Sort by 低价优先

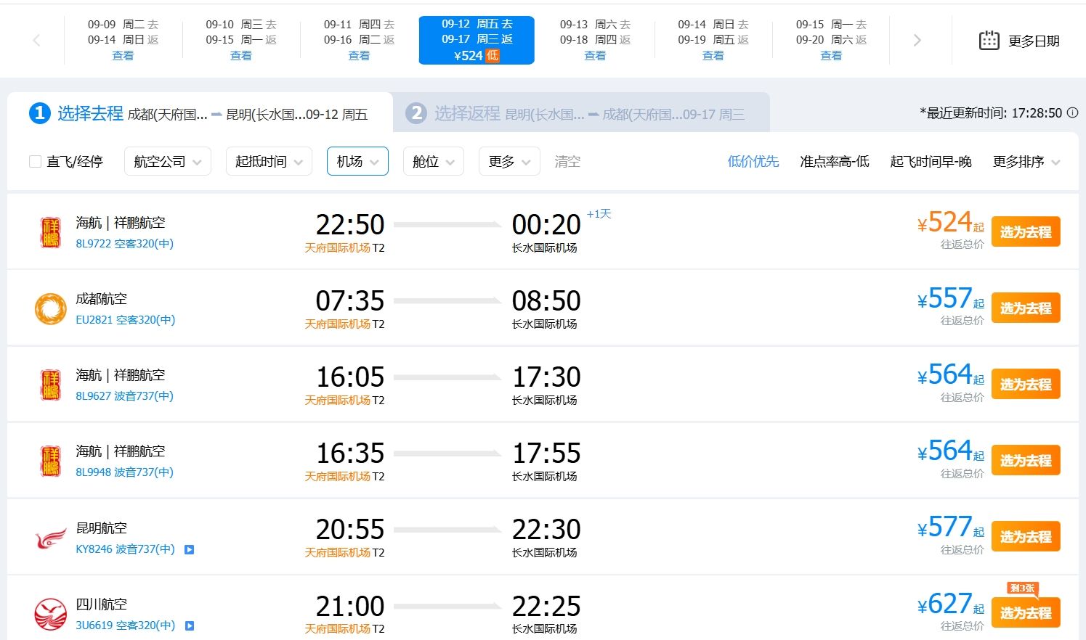pyautogui.click(x=753, y=162)
